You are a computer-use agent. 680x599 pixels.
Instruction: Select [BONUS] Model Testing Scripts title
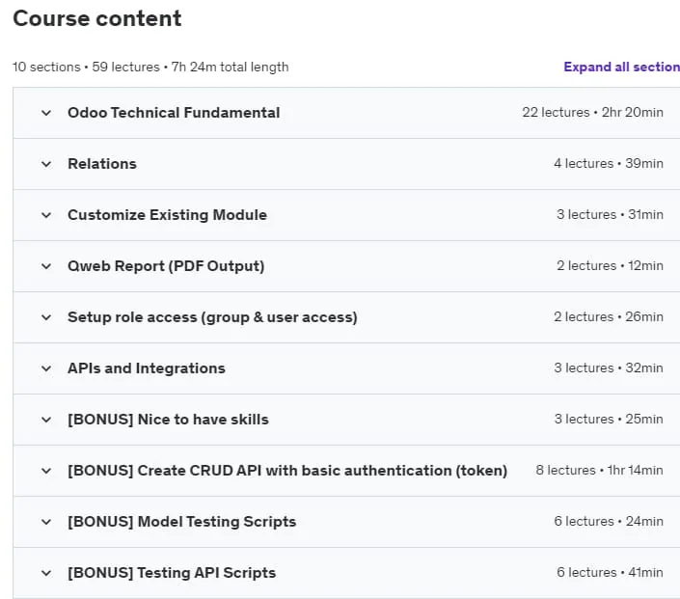coord(181,522)
